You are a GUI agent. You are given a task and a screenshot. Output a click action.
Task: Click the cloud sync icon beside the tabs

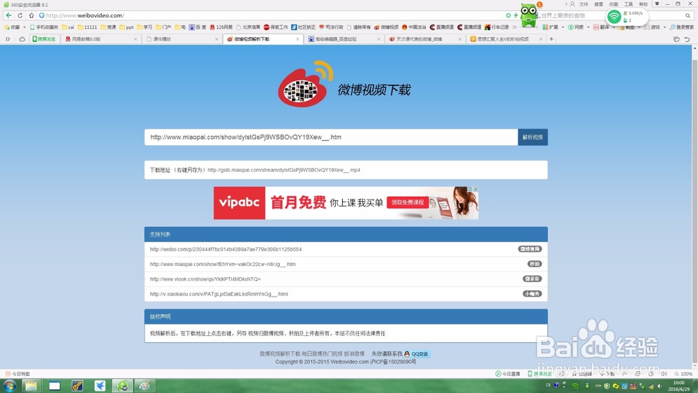pyautogui.click(x=22, y=39)
